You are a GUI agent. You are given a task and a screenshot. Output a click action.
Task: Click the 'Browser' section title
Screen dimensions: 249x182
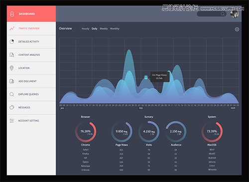(x=86, y=117)
